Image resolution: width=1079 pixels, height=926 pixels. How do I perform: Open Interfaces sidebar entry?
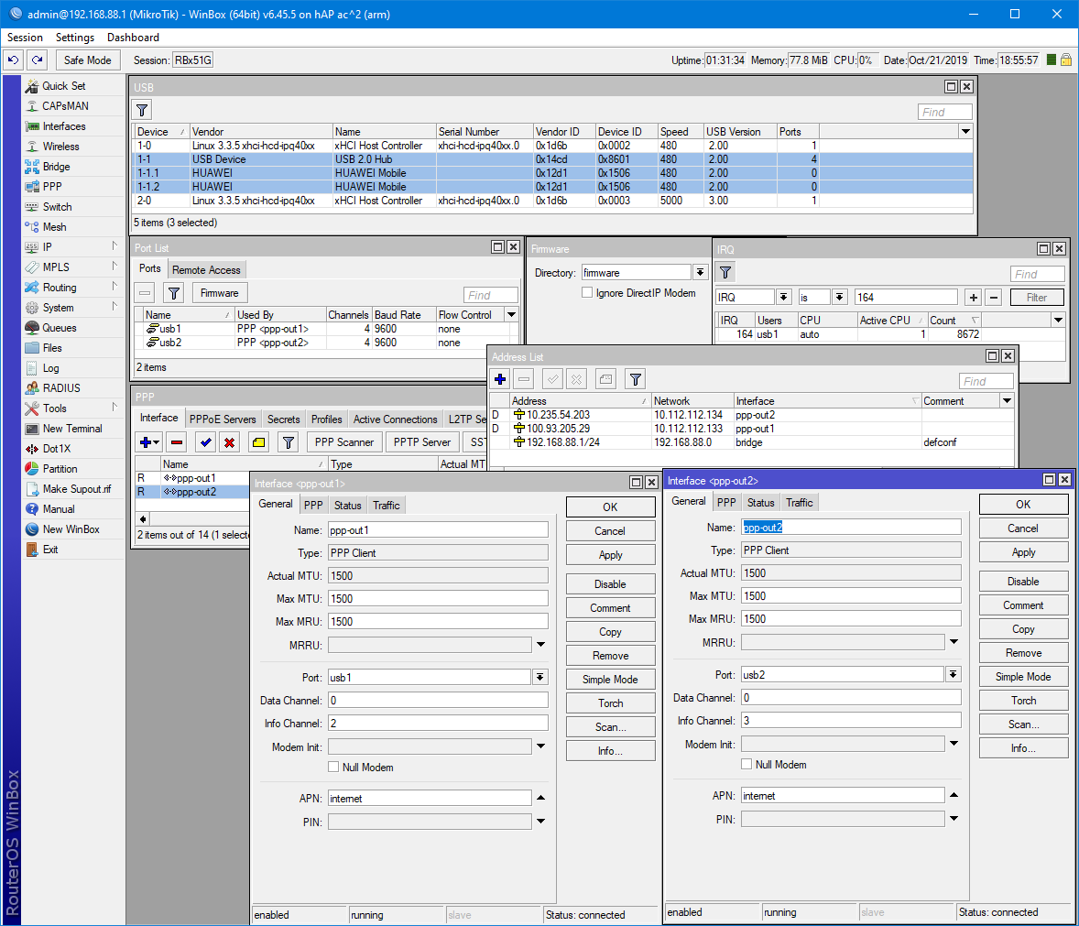[x=63, y=126]
